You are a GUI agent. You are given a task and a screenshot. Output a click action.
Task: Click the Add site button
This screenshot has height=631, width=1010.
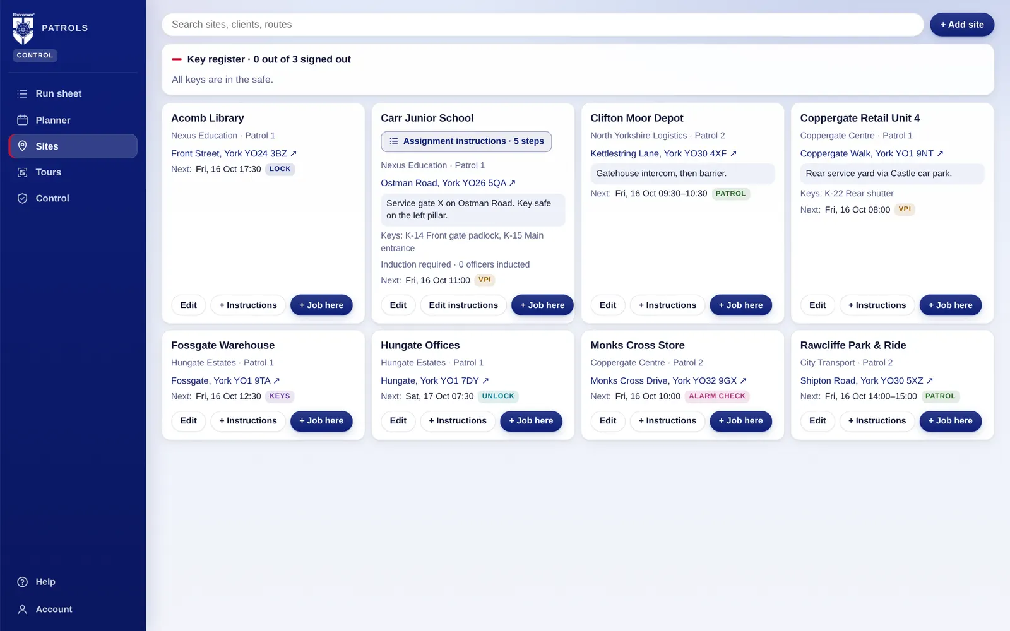click(962, 25)
